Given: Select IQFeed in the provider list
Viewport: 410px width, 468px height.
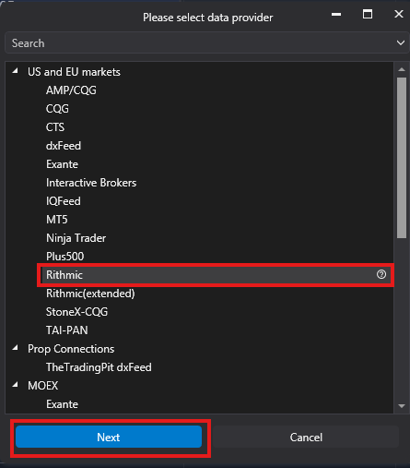Looking at the screenshot, I should tap(64, 201).
